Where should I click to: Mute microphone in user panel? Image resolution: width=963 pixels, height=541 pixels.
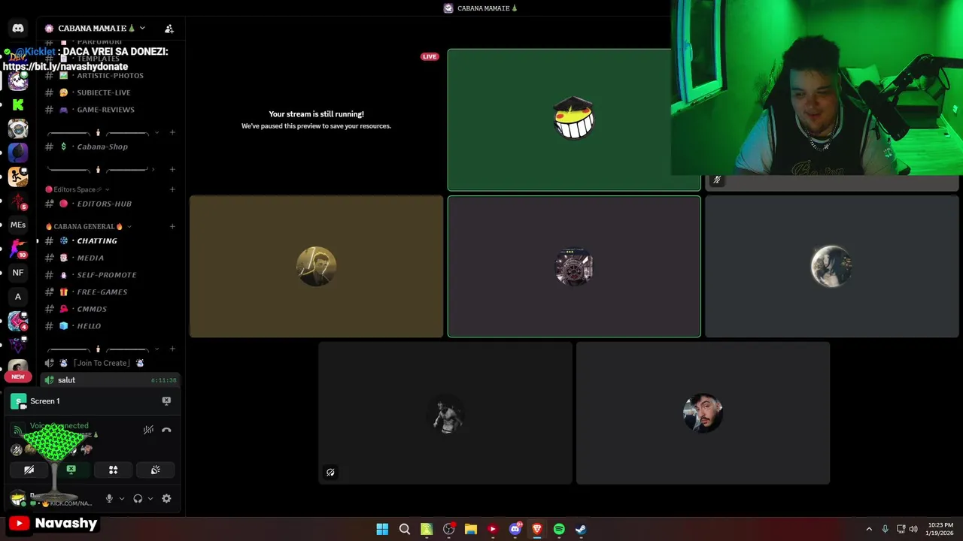click(x=109, y=498)
